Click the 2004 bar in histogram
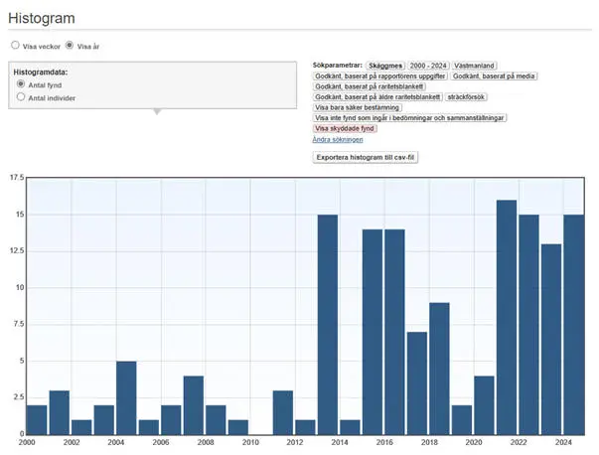Viewport: 599px width, 455px height. pyautogui.click(x=126, y=397)
